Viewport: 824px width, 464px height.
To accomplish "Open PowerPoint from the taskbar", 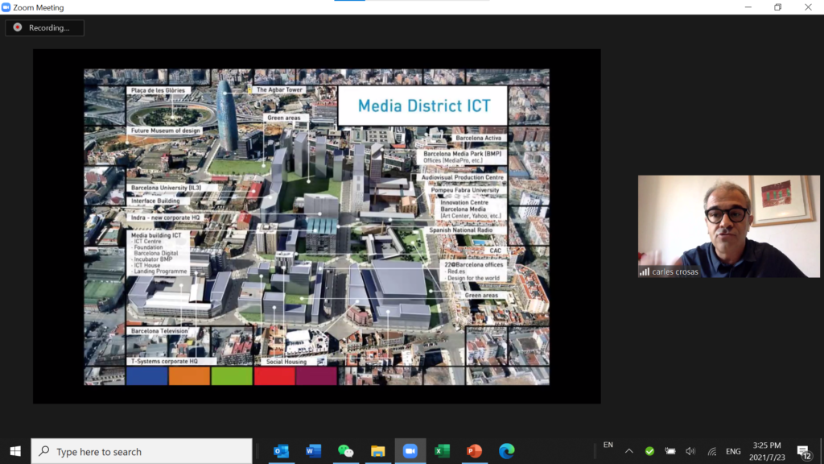I will point(474,451).
